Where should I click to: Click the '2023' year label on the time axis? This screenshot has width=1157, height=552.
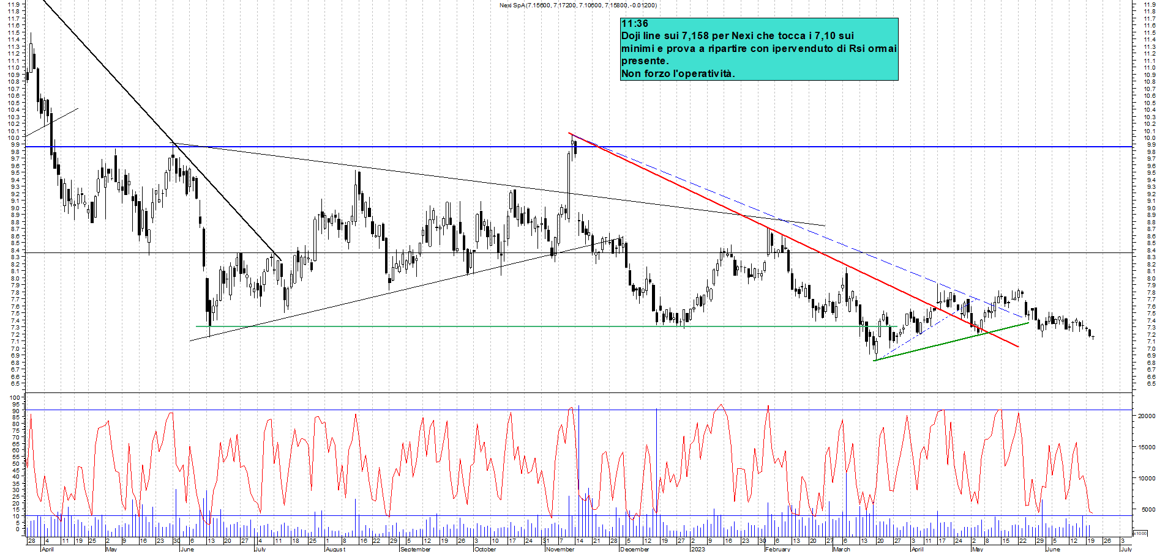(x=697, y=549)
